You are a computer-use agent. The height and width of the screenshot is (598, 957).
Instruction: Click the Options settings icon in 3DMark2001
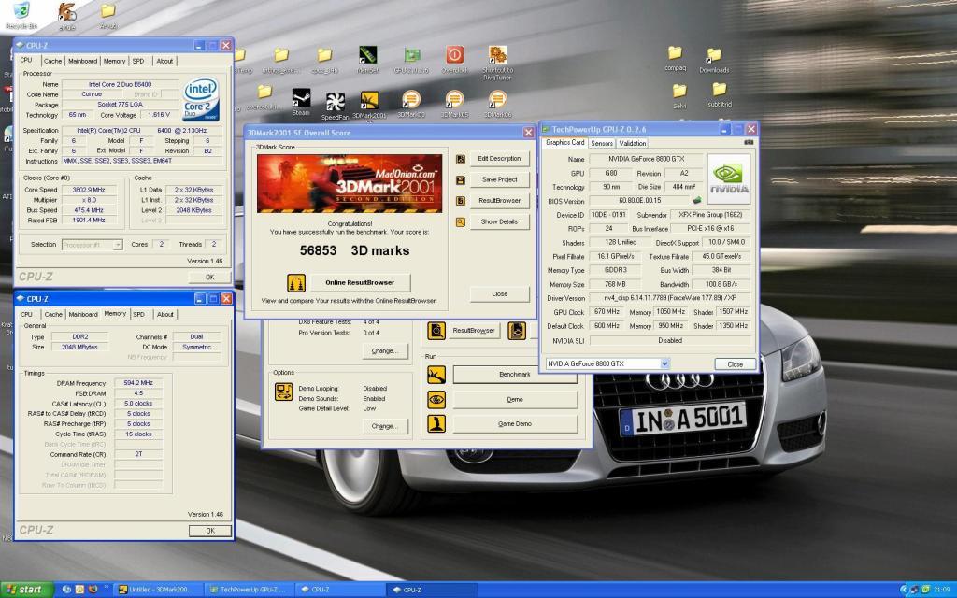click(x=284, y=392)
